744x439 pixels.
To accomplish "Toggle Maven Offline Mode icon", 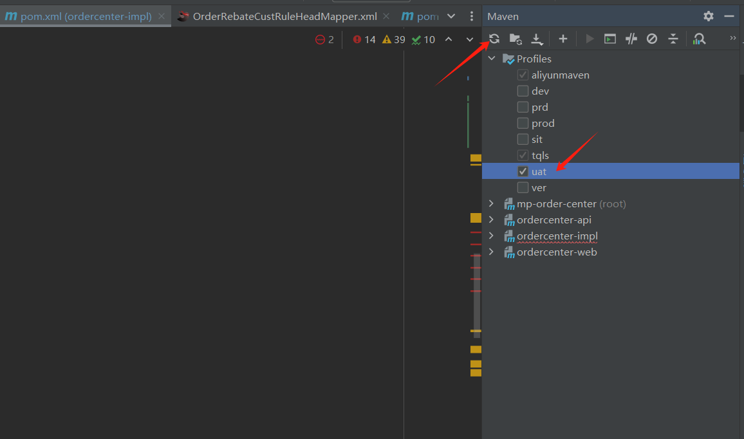I will 631,39.
